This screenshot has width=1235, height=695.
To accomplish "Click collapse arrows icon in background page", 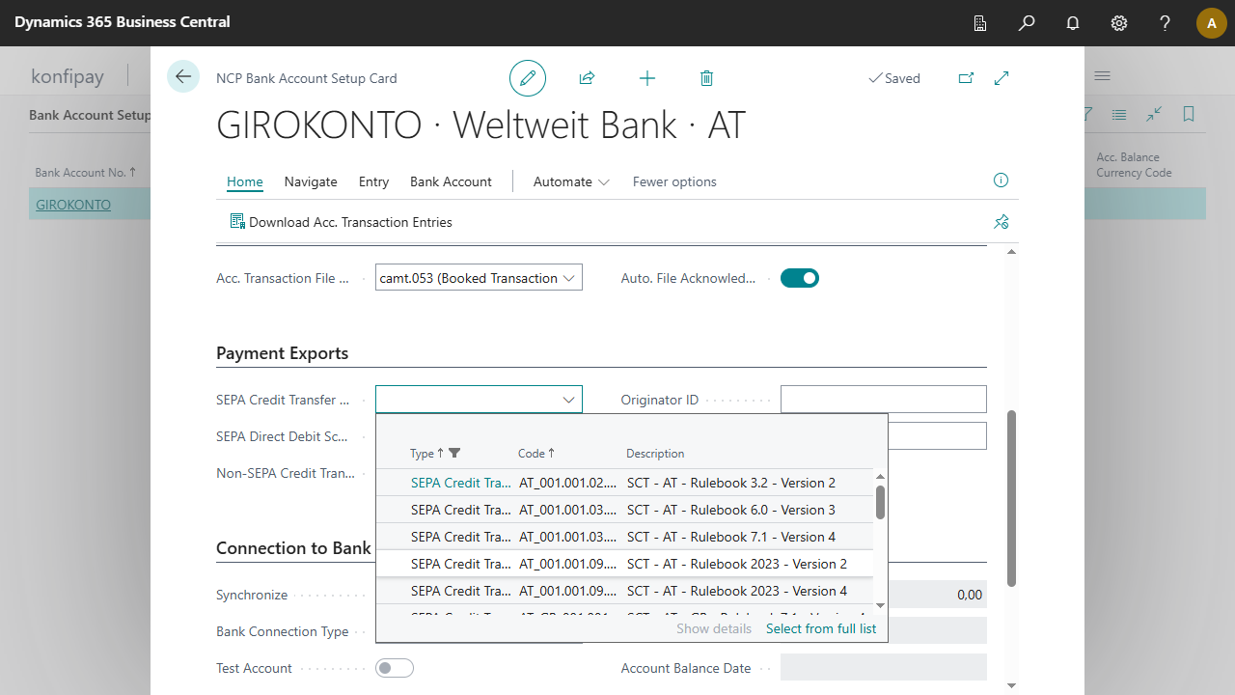I will coord(1154,114).
